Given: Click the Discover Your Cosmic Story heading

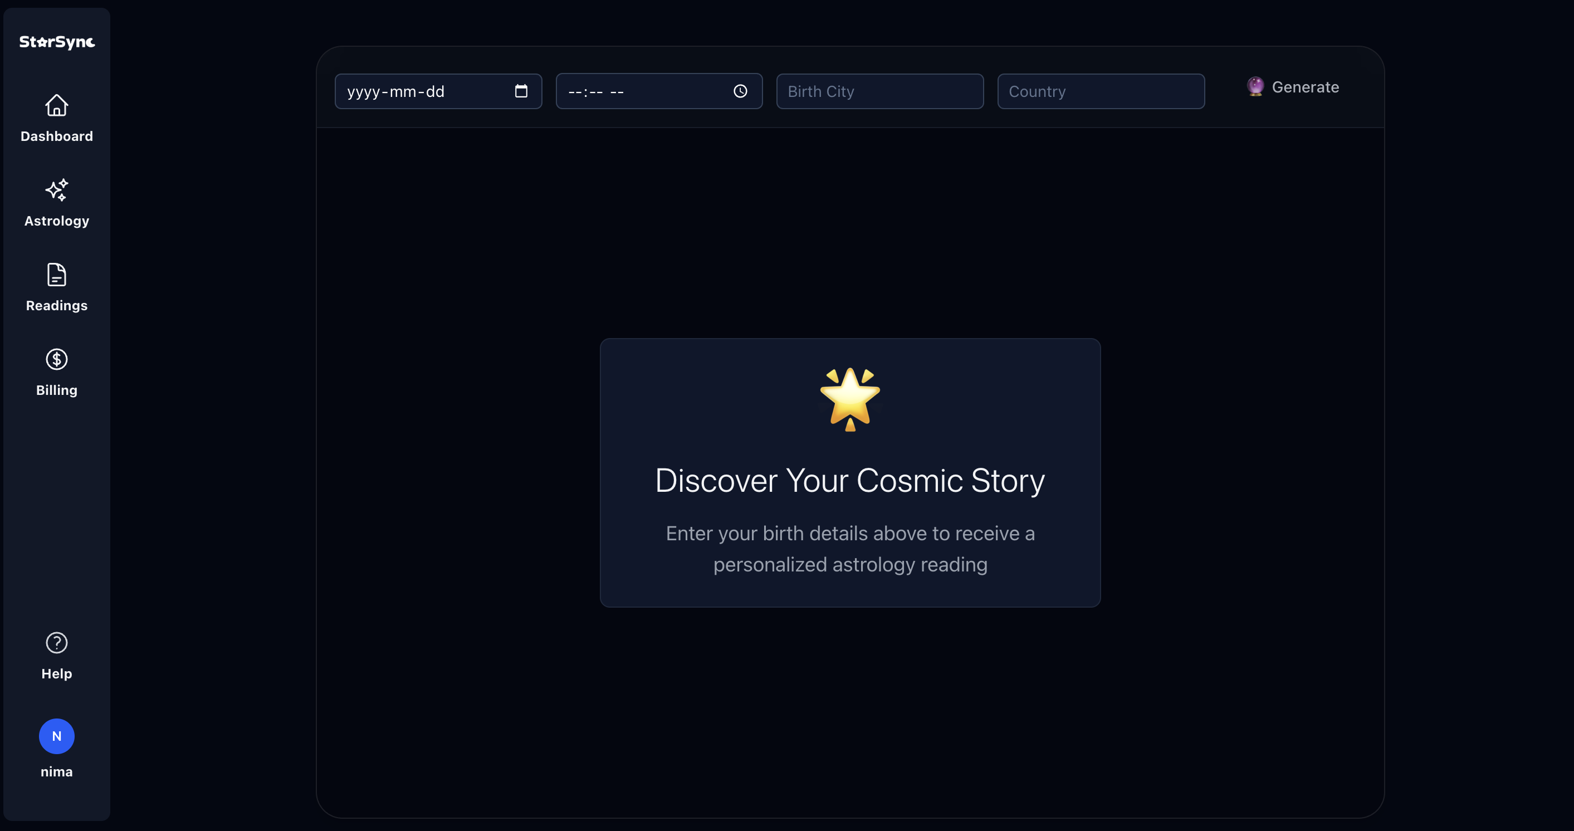Looking at the screenshot, I should coord(850,480).
